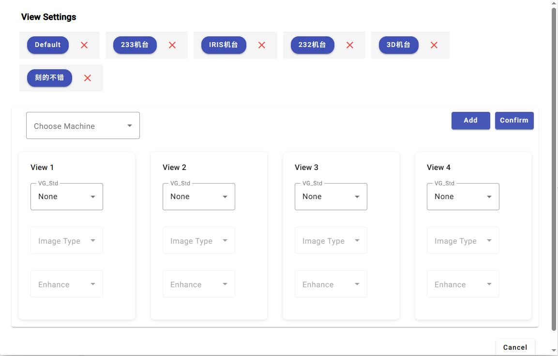Remove the IRIS机台 preset via red X
558x356 pixels.
click(262, 45)
